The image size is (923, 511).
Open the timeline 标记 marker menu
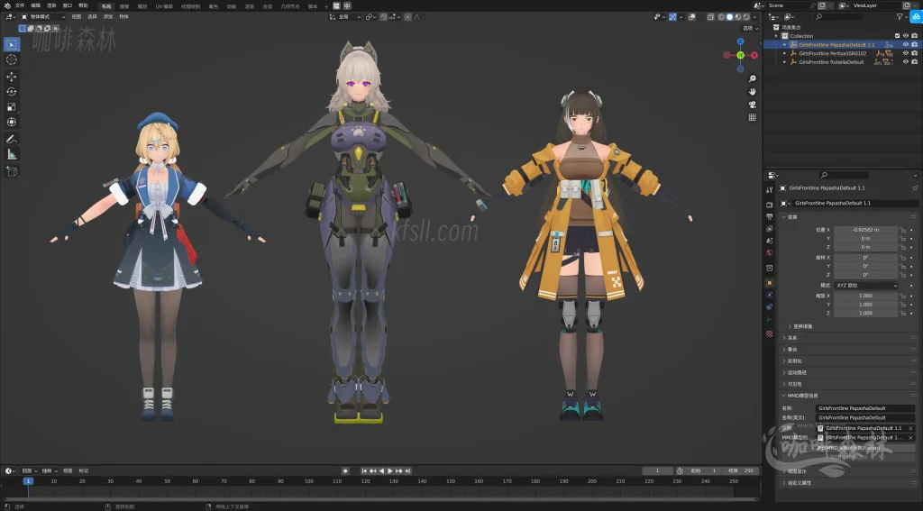click(x=84, y=471)
